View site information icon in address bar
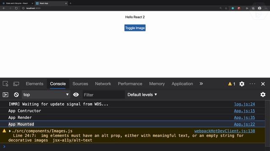The image size is (270, 151). click(23, 8)
